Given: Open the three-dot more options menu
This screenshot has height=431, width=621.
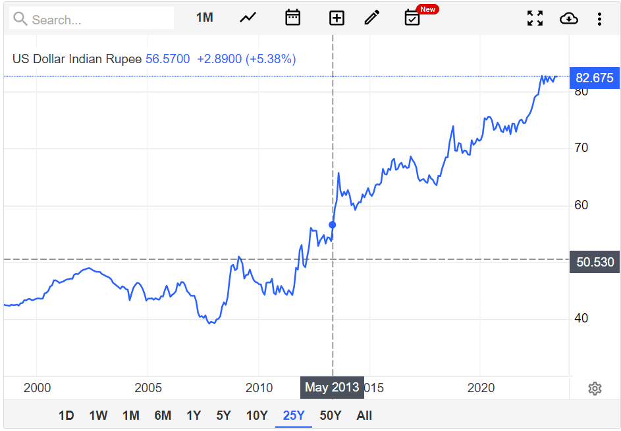Looking at the screenshot, I should point(599,18).
